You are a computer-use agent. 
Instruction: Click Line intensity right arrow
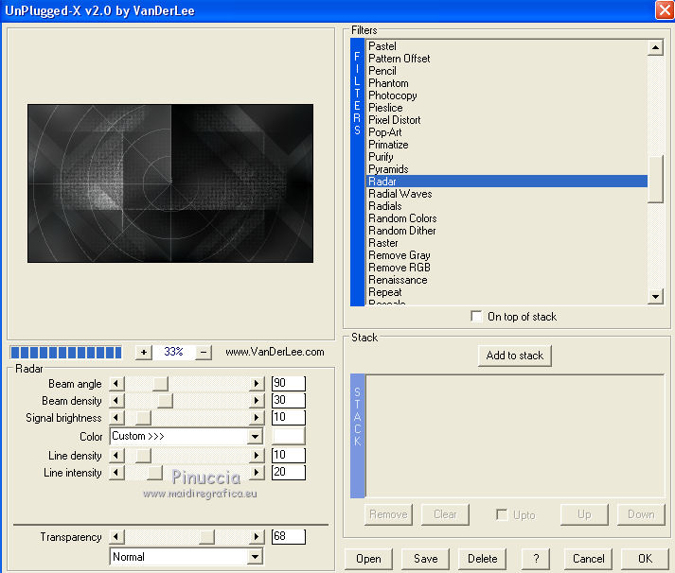[x=256, y=473]
